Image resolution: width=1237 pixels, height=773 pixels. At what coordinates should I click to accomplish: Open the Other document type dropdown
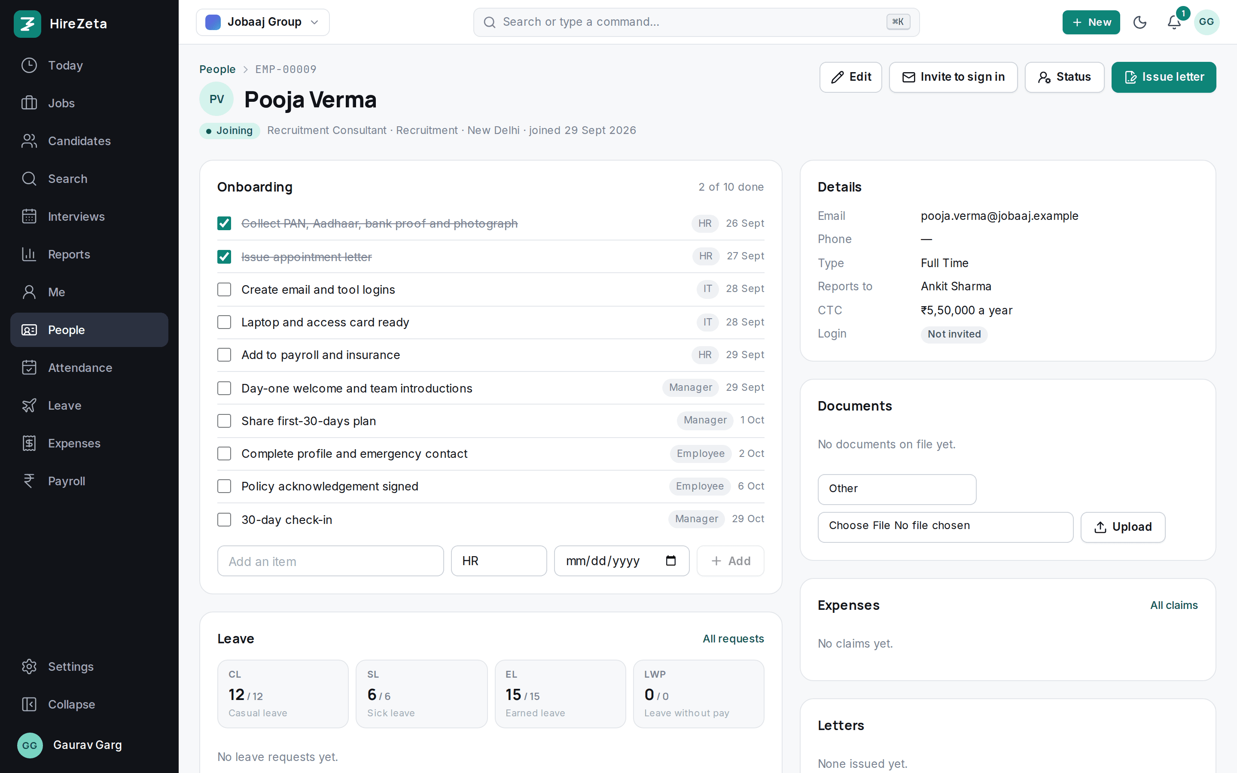pyautogui.click(x=897, y=489)
